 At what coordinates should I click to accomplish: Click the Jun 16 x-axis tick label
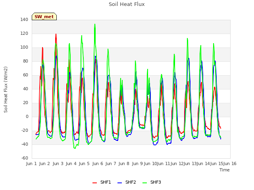[230, 163]
